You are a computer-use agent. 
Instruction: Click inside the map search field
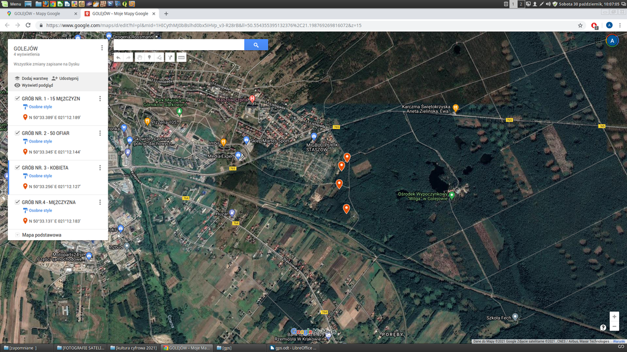tap(179, 45)
